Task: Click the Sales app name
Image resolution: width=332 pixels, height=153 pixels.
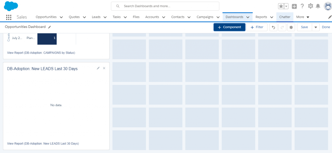Action: pyautogui.click(x=22, y=17)
